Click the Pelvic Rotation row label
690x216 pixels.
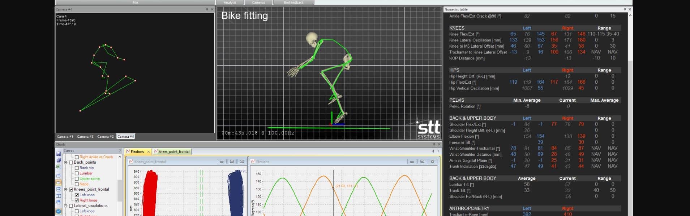[x=464, y=106]
